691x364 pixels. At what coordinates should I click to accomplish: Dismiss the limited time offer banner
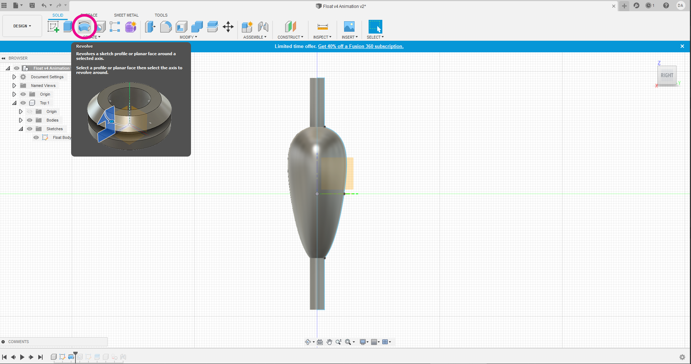point(682,46)
